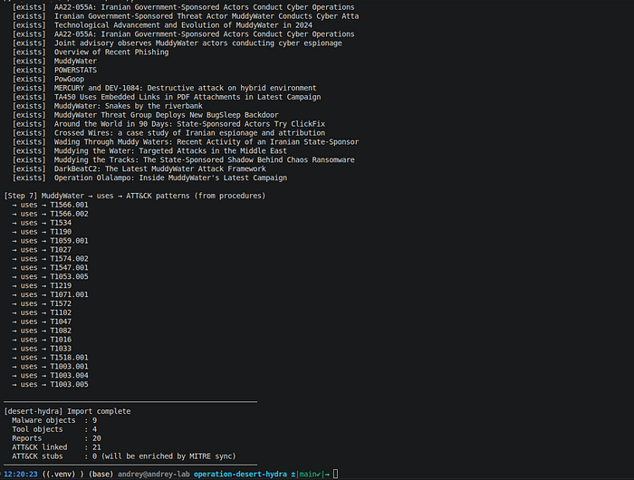Select technique T1053.005

click(x=69, y=276)
